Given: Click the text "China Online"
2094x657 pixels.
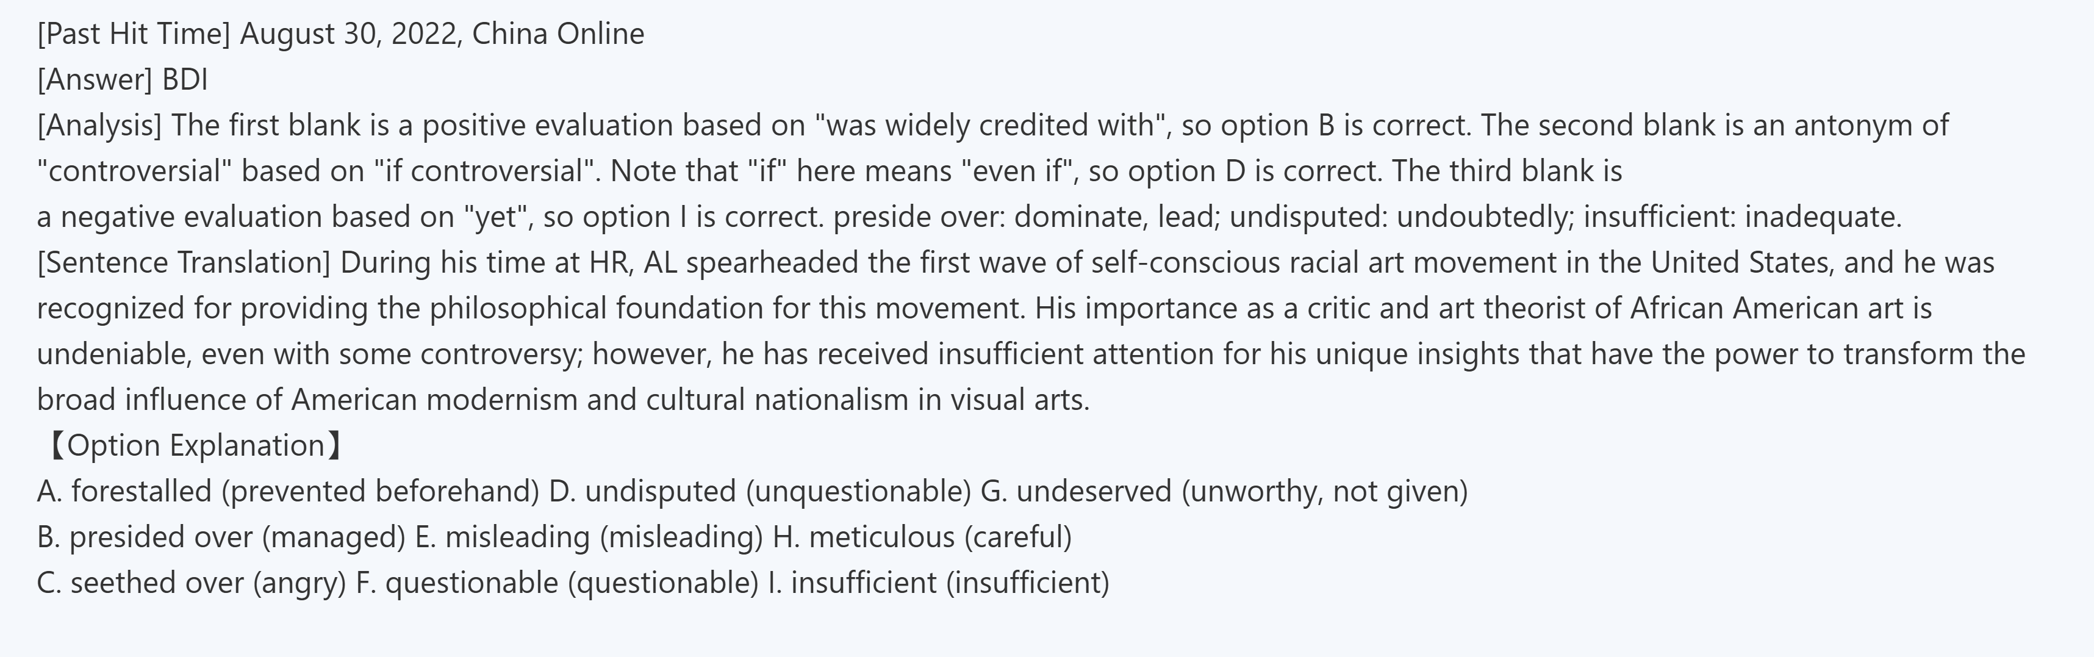Looking at the screenshot, I should pos(558,34).
